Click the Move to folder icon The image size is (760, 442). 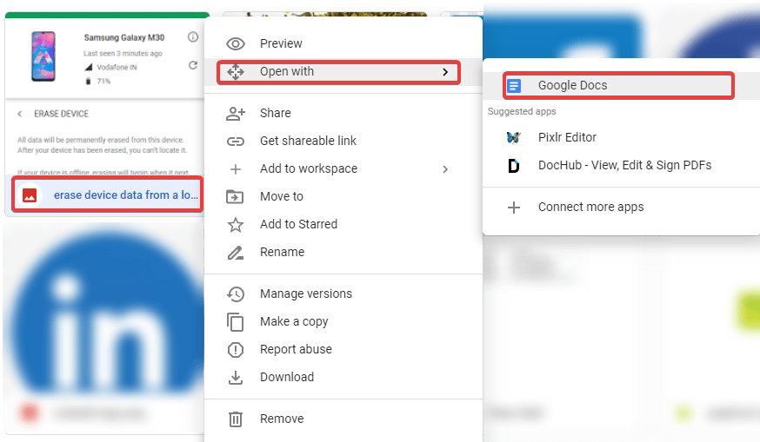pos(236,196)
